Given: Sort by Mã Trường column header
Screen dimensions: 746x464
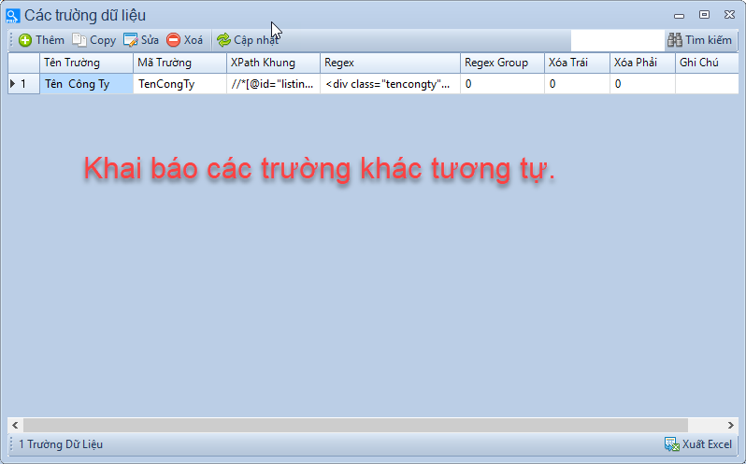Looking at the screenshot, I should [179, 63].
